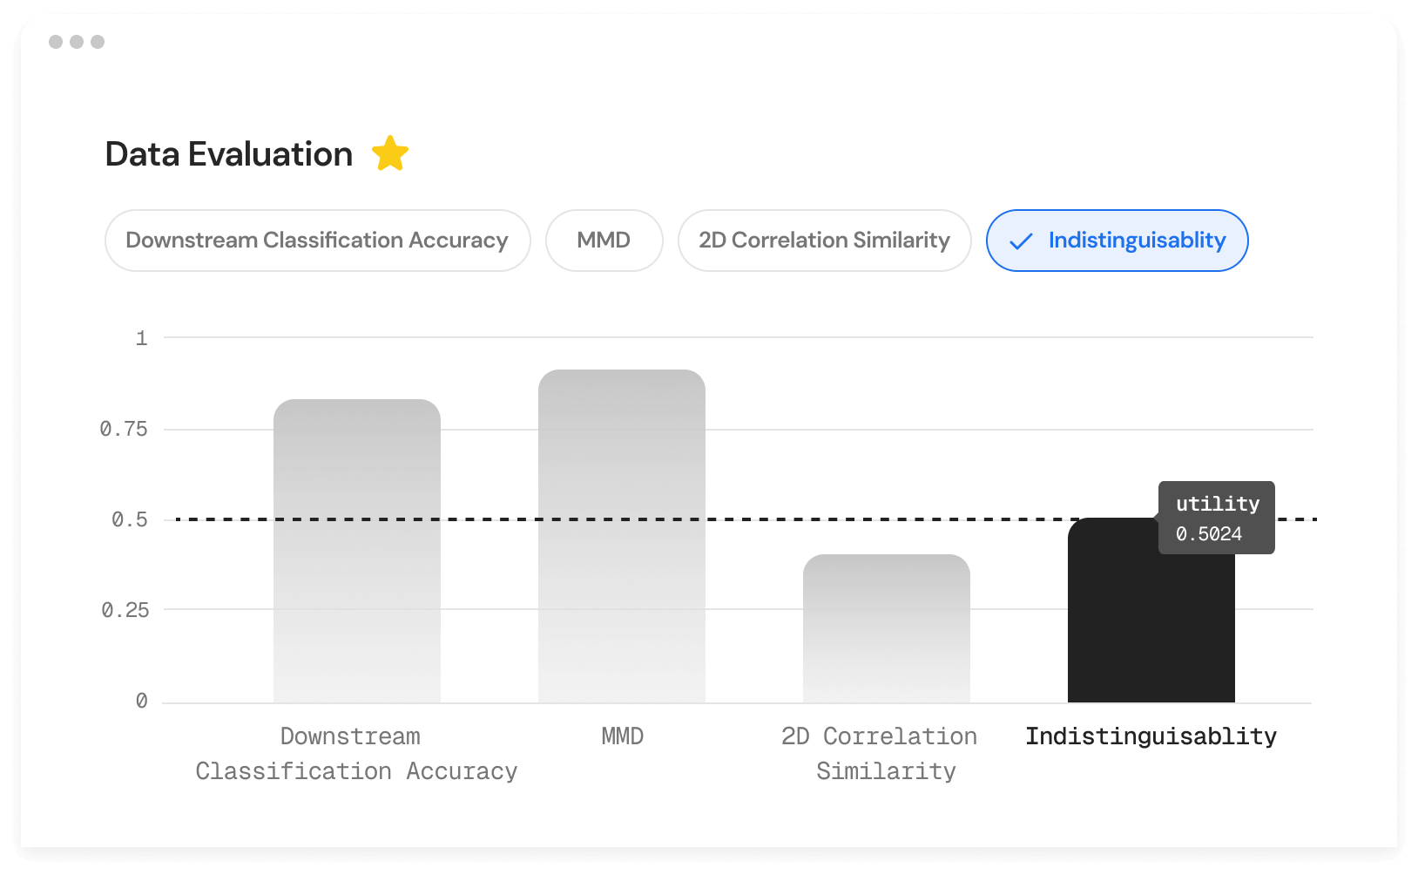
Task: Click the utility tooltip badge showing 0.5024
Action: 1216,518
